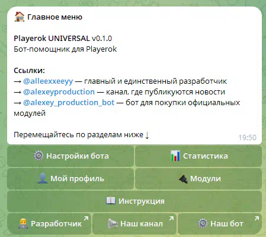Screen dimensions: 266x237
Task: Open the Инструкция button
Action: tap(134, 201)
